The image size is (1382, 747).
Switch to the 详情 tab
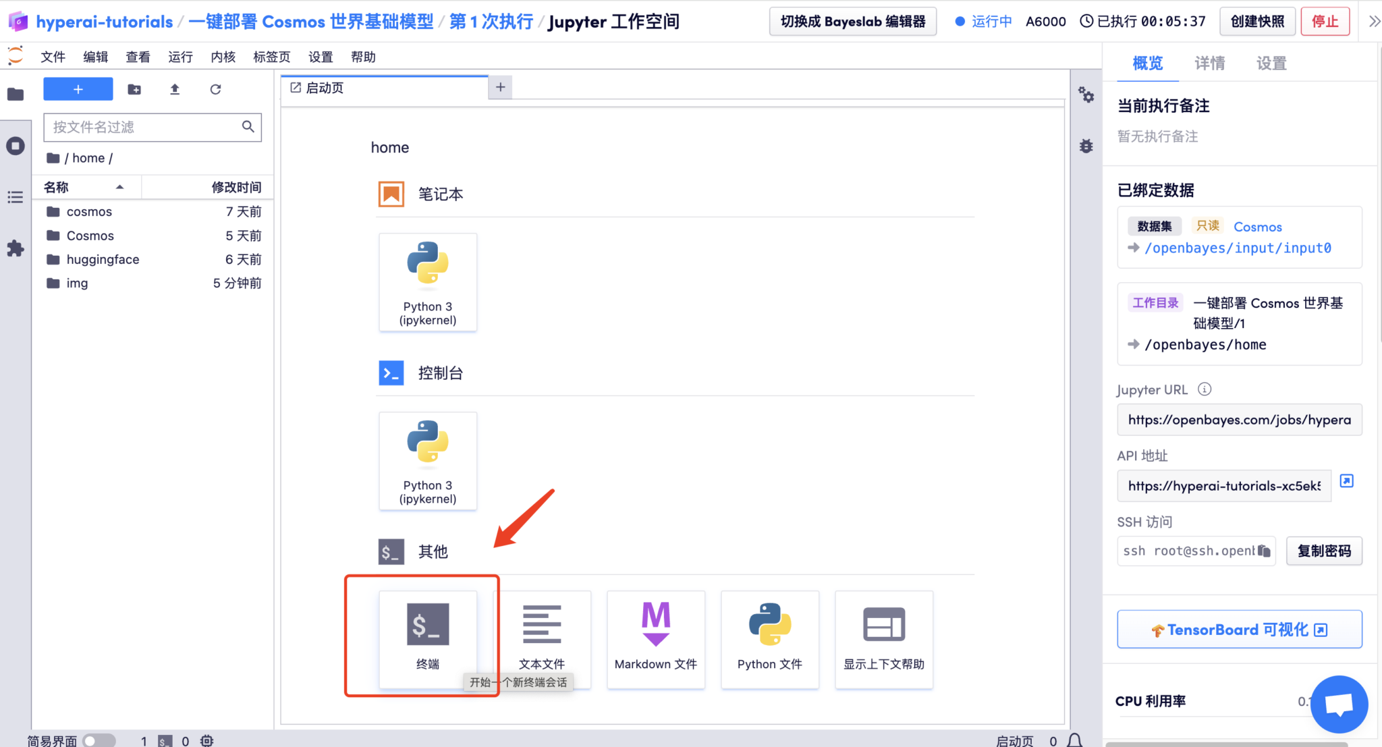click(1210, 63)
